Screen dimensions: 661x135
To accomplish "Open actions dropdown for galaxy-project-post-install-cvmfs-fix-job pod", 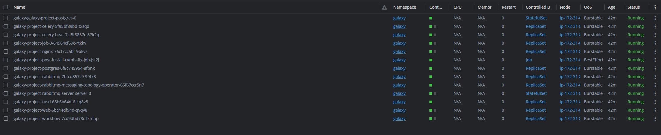I will coord(655,60).
